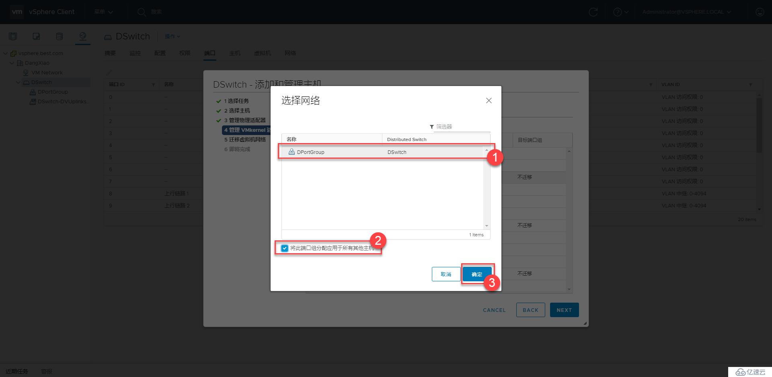
Task: Open the help dropdown in top bar
Action: point(621,12)
